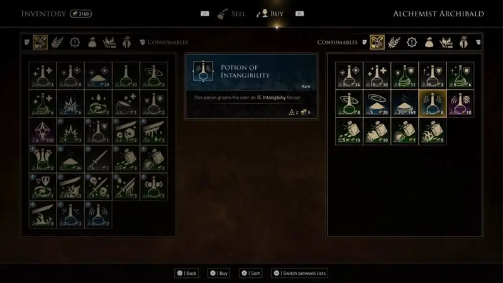The width and height of the screenshot is (503, 283).
Task: Select the purple potion in vendor list
Action: [x=460, y=104]
